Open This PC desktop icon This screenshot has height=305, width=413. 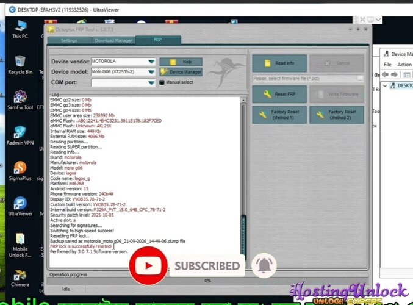click(x=20, y=29)
